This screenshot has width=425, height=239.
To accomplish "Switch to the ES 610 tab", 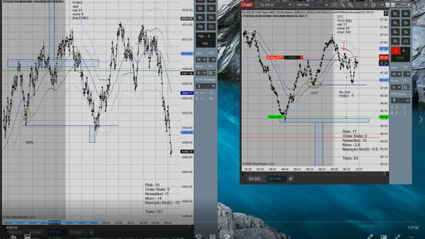I will click(x=15, y=232).
